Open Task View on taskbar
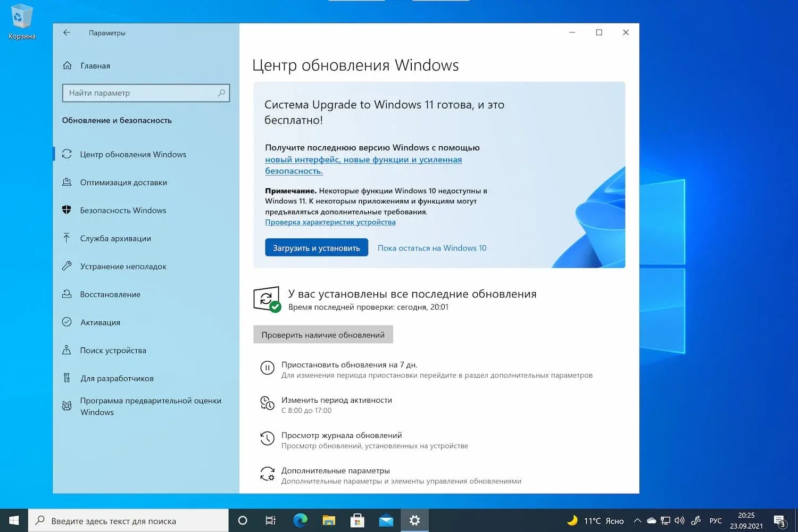The width and height of the screenshot is (798, 532). [x=271, y=520]
